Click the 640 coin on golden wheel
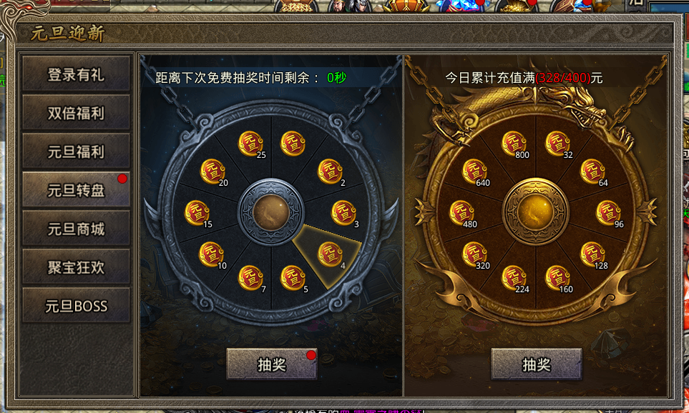The width and height of the screenshot is (689, 413). pos(474,171)
